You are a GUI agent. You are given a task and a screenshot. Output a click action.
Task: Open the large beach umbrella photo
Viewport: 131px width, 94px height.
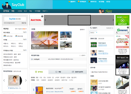45,40
